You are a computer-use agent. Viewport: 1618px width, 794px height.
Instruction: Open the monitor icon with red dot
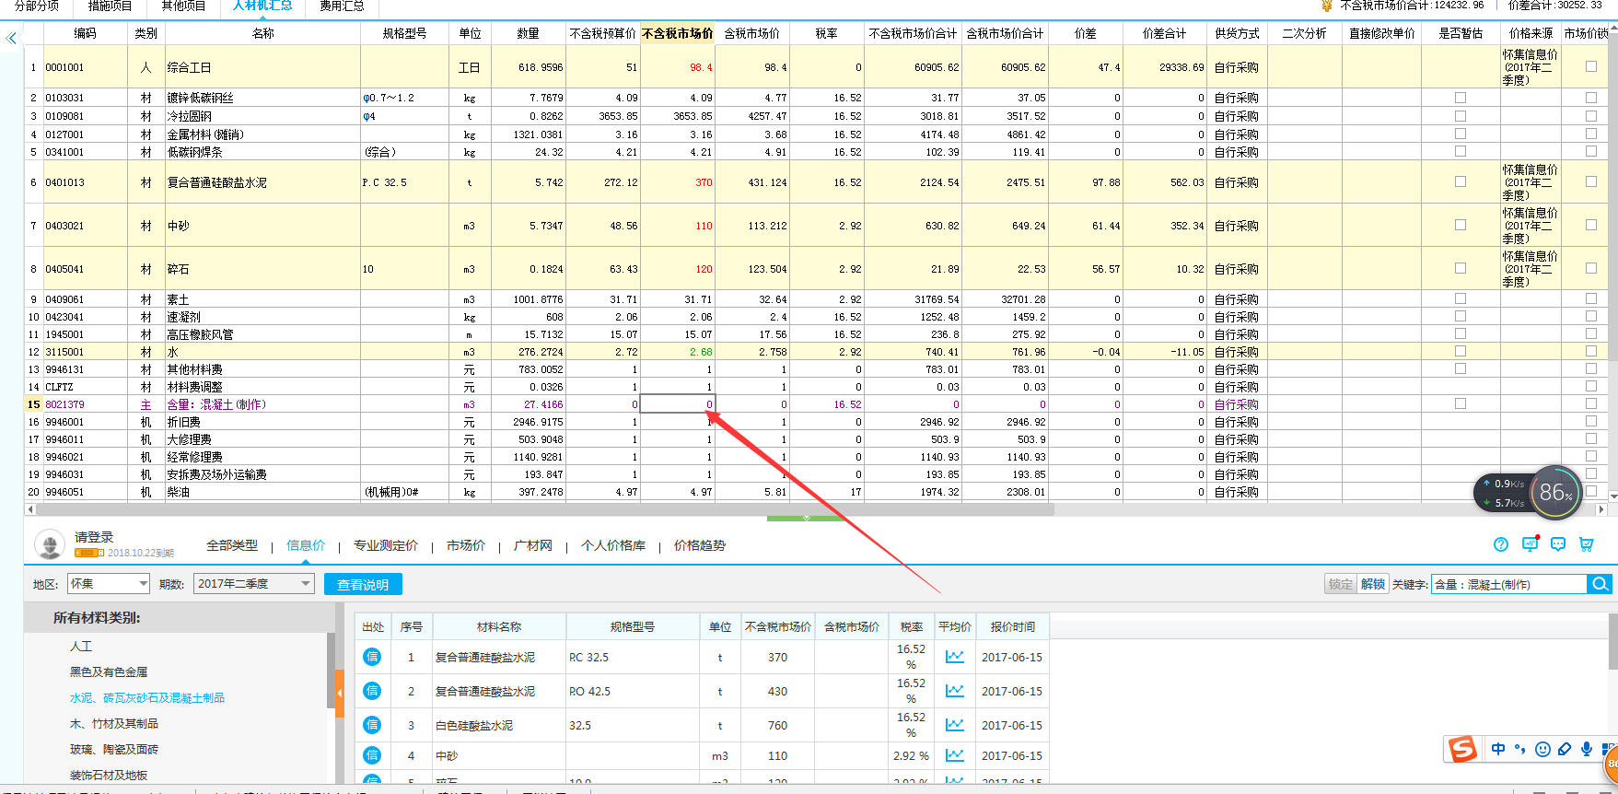pyautogui.click(x=1530, y=543)
